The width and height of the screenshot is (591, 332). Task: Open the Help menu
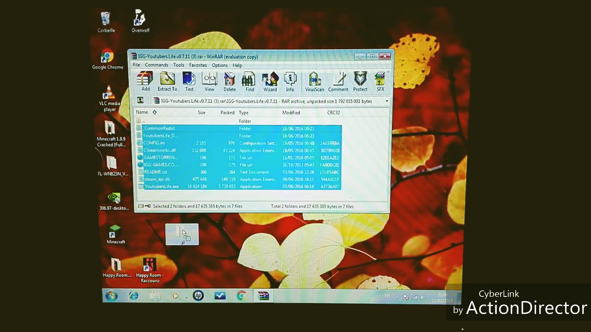click(x=237, y=65)
